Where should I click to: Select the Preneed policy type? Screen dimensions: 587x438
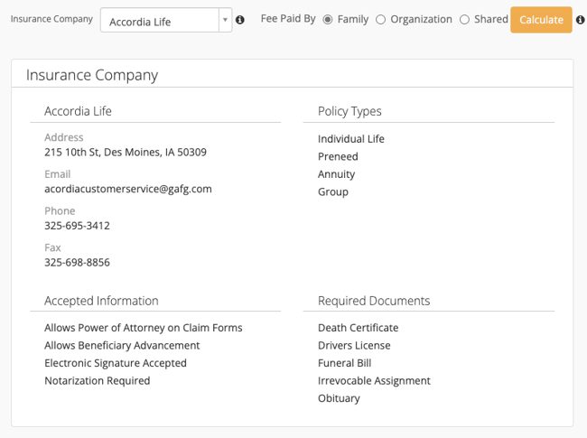coord(338,156)
